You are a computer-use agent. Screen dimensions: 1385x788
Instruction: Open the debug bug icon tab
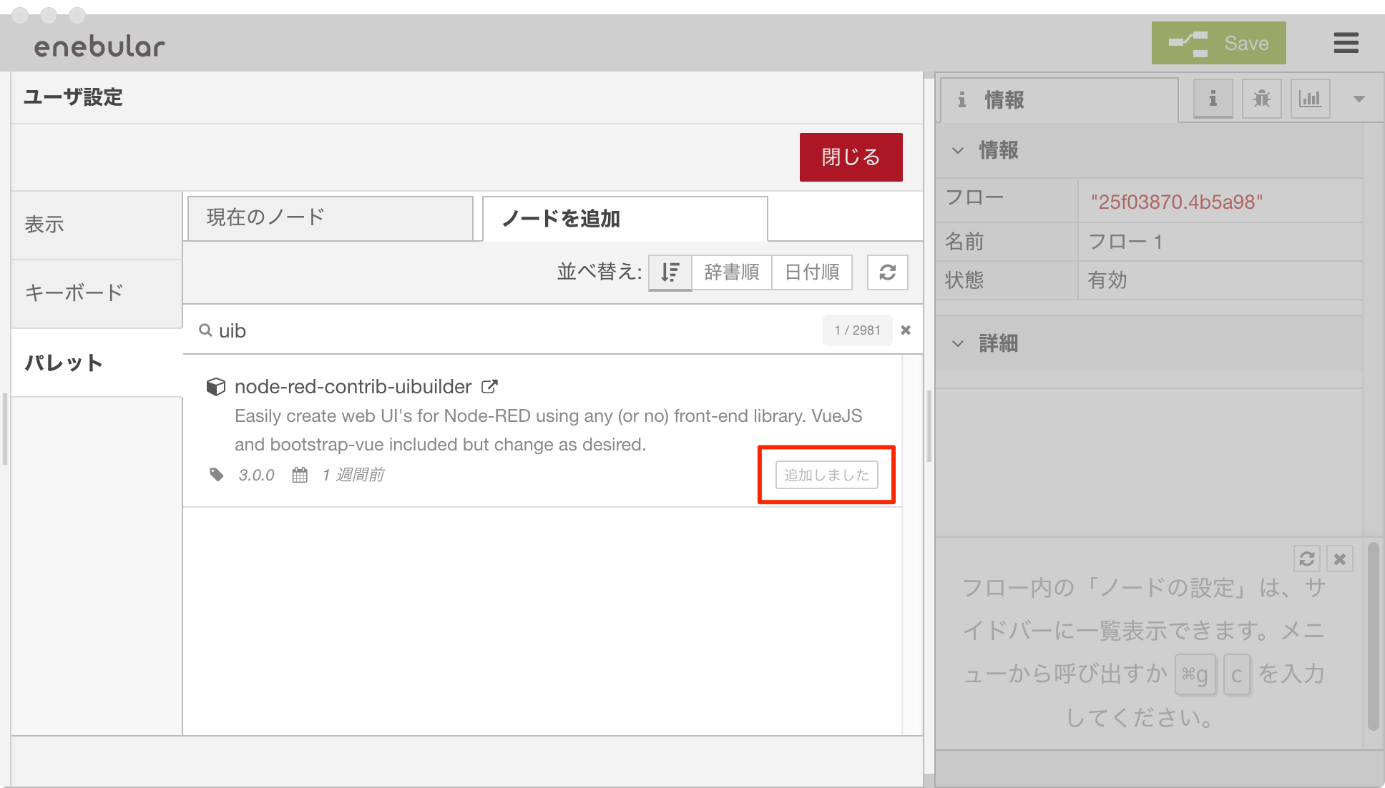click(1261, 99)
